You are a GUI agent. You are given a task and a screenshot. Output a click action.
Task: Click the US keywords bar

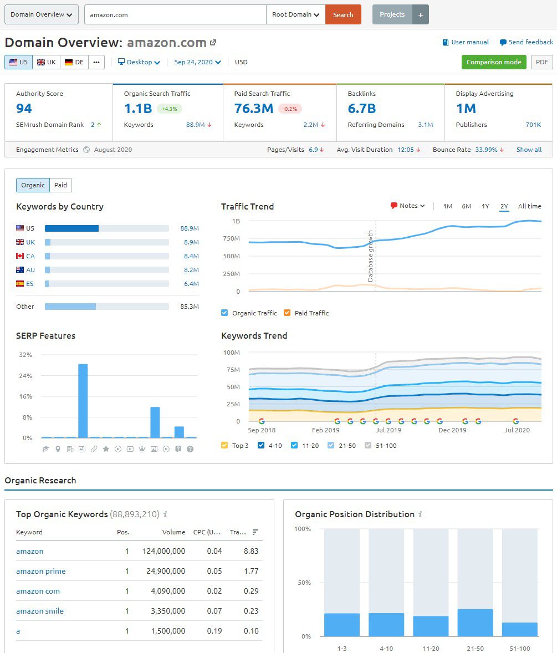(71, 228)
